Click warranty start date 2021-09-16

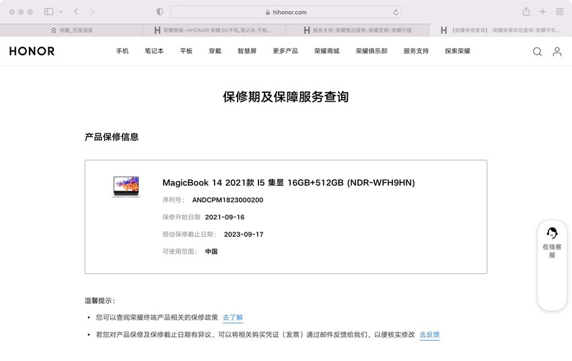pyautogui.click(x=225, y=217)
